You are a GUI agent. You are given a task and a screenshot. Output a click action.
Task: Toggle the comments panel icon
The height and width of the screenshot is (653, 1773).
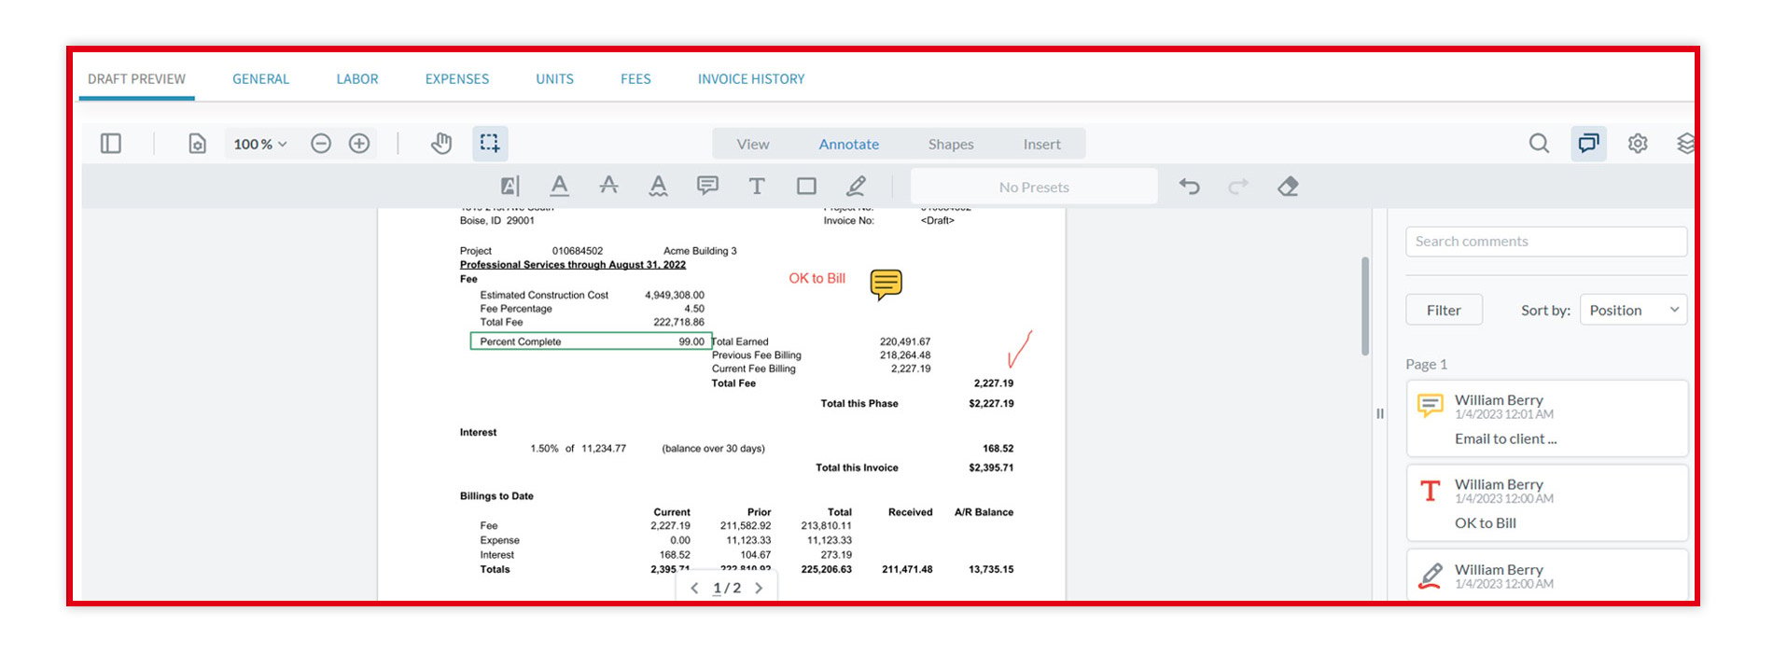1588,144
